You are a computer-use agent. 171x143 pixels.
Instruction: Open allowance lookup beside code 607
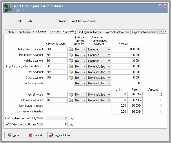click(71, 77)
